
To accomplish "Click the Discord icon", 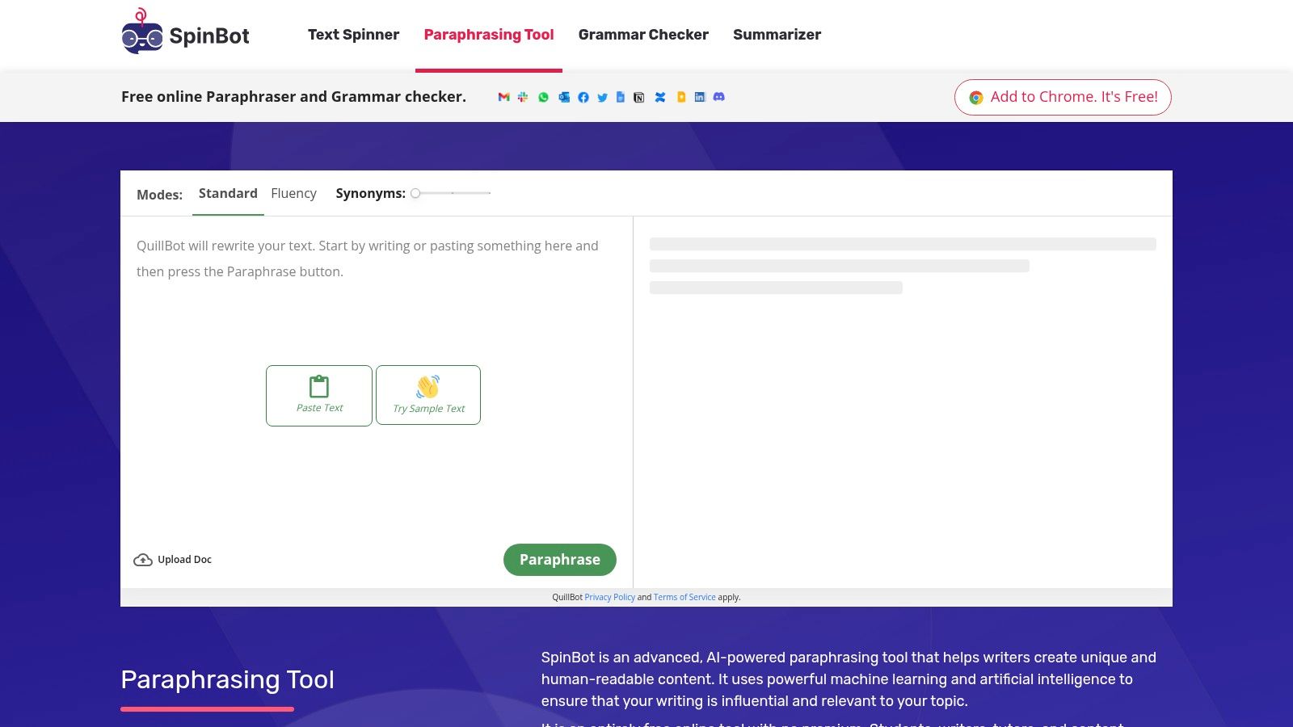I will [719, 97].
